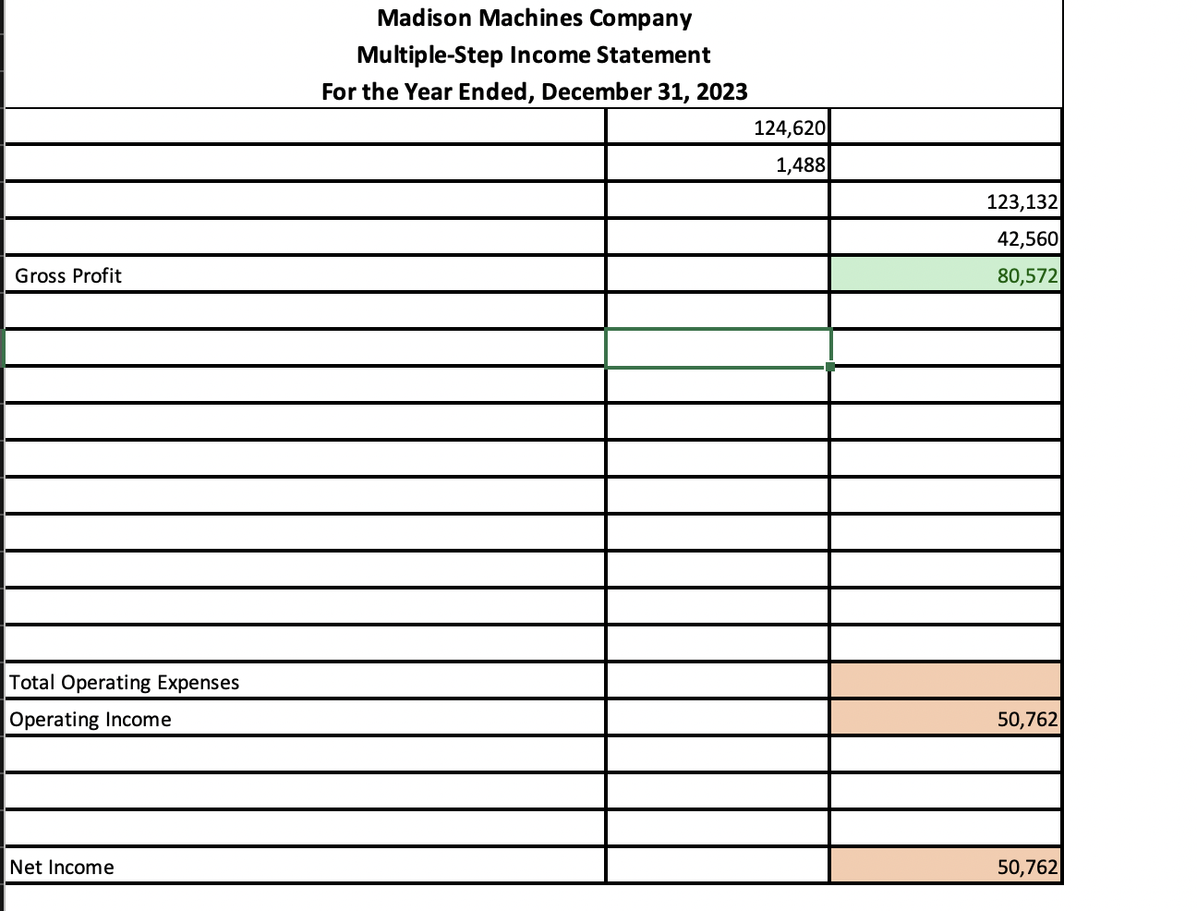The width and height of the screenshot is (1197, 911).
Task: Click the fill handle on the selected cell
Action: (x=828, y=366)
